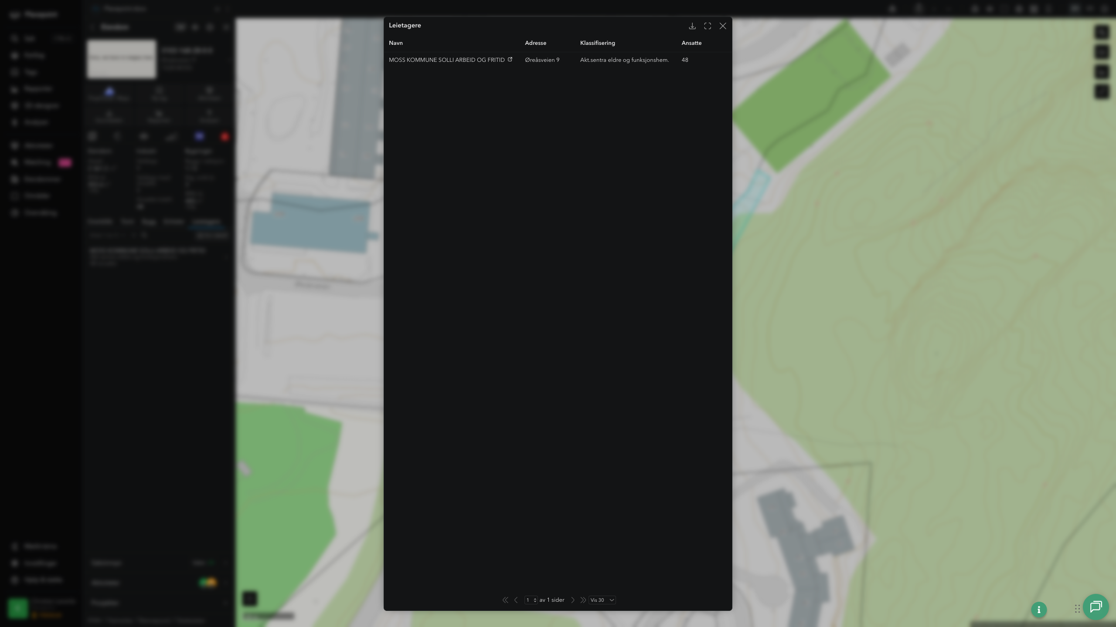Download the Leietagere table

tap(692, 26)
